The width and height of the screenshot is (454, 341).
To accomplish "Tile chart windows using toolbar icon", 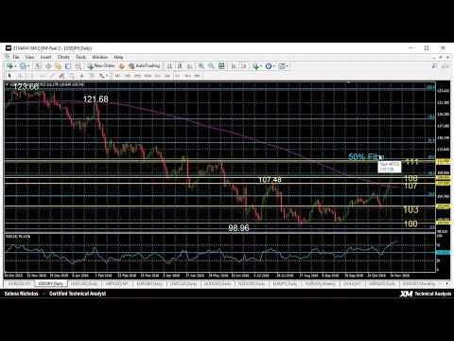I will coord(221,66).
